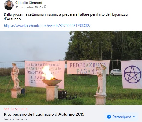Screen dimensions: 142x122
Task: Click the La Libertà banner in photo
Action: (x=45, y=74)
